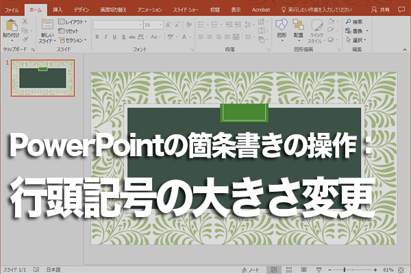Click the Align Text icon
411x274 pixels.
[262, 31]
